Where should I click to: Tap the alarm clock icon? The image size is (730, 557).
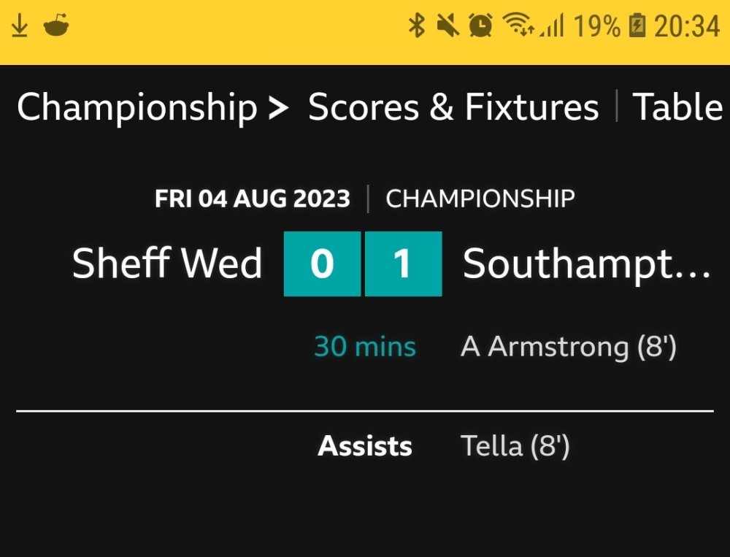480,27
